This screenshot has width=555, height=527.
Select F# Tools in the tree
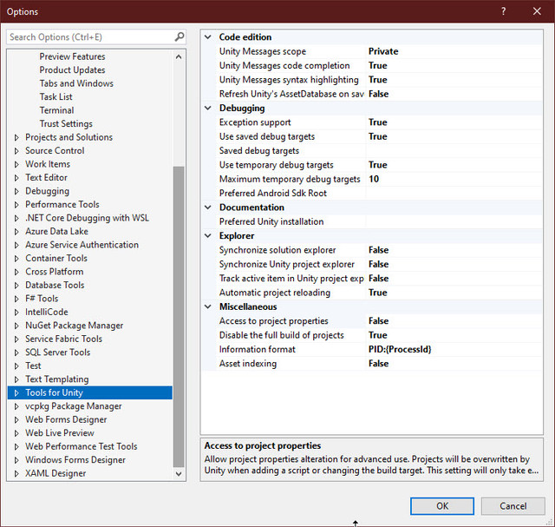pyautogui.click(x=42, y=299)
